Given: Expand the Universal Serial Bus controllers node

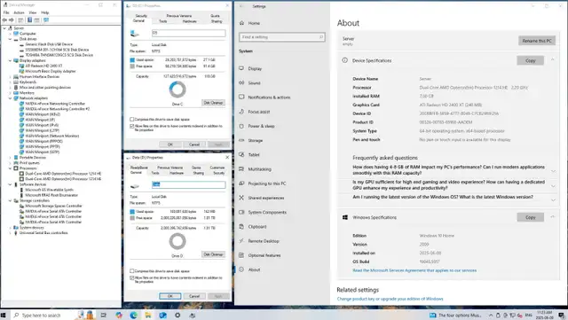Looking at the screenshot, I should [10, 233].
